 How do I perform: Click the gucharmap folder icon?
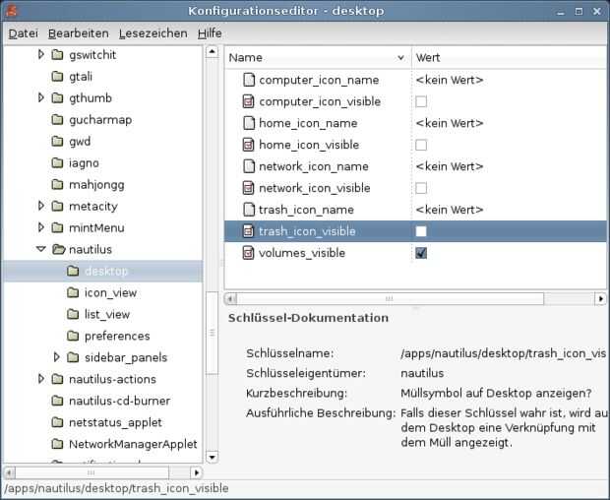[x=58, y=119]
